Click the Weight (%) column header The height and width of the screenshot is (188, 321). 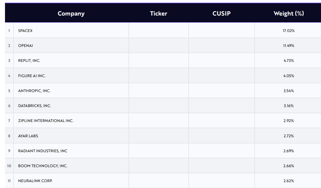pos(289,13)
